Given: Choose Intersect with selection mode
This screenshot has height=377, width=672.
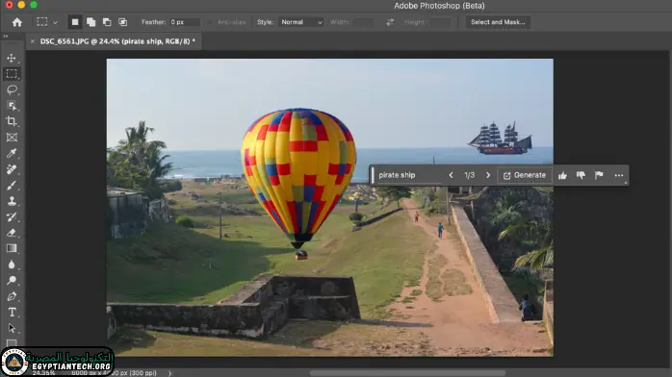Looking at the screenshot, I should 122,22.
